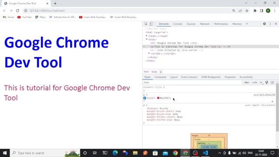Uncheck the color property checkbox
Image resolution: width=279 pixels, height=157 pixels.
point(145,98)
